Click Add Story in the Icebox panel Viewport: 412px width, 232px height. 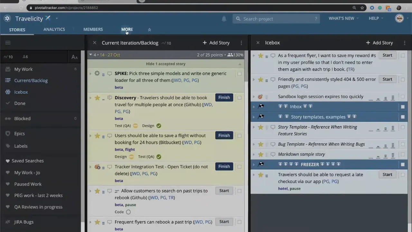(379, 43)
